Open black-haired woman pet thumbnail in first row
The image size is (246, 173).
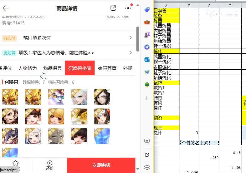[x=102, y=97]
